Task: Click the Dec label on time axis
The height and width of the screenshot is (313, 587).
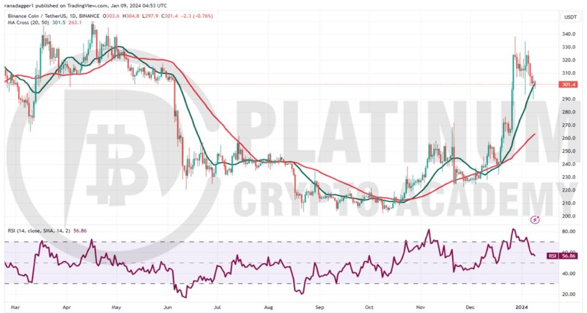Action: click(x=470, y=307)
